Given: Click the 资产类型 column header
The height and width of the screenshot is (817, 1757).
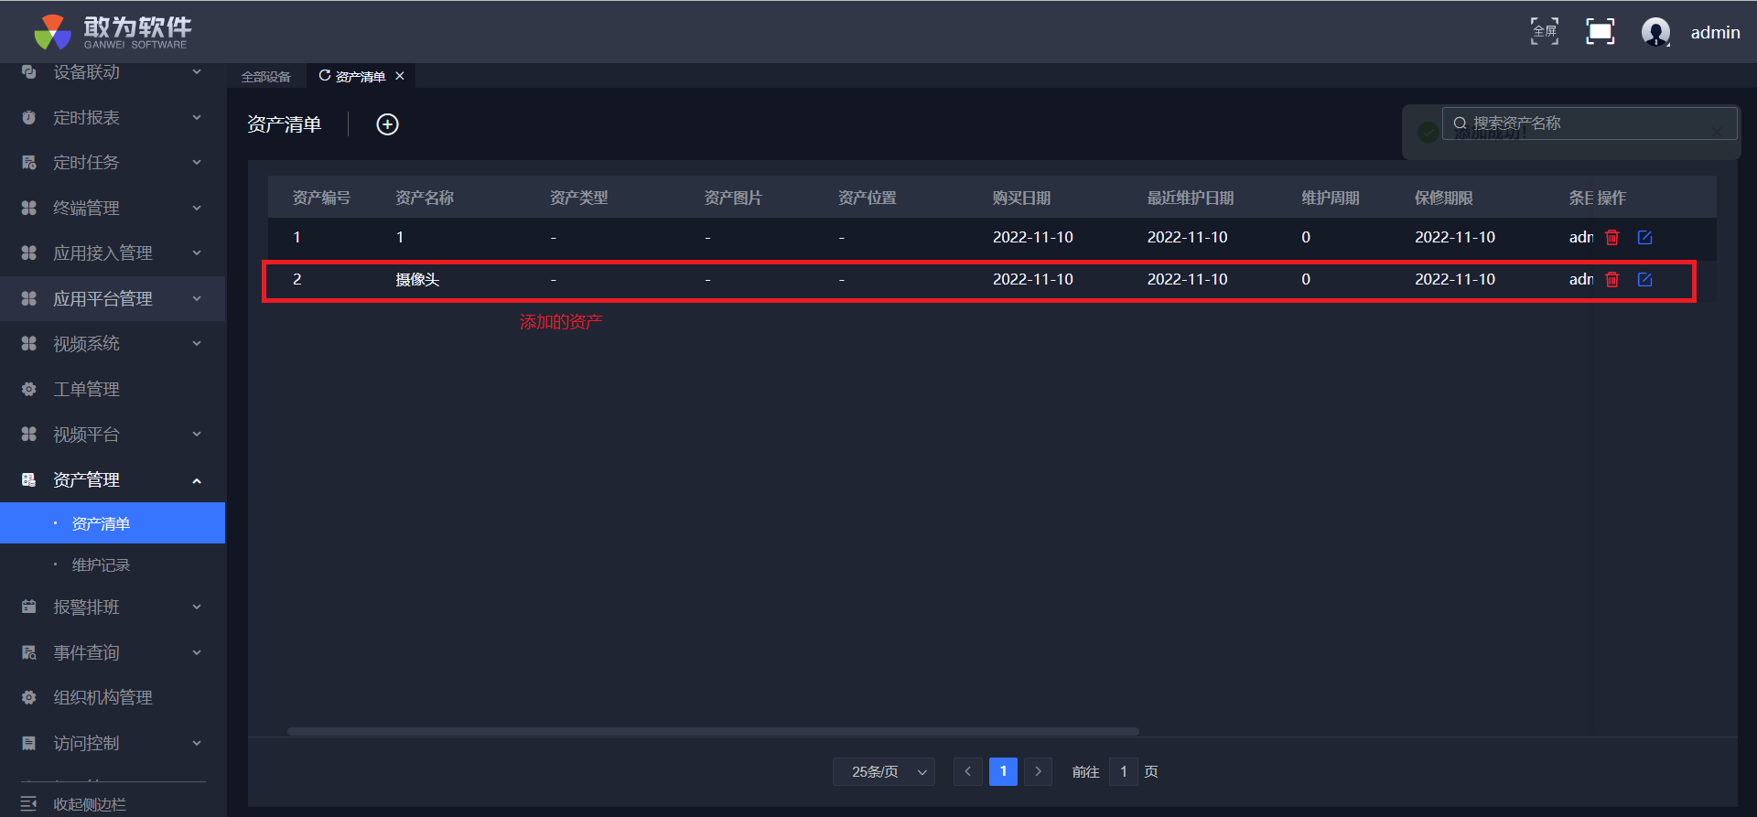Looking at the screenshot, I should point(578,198).
